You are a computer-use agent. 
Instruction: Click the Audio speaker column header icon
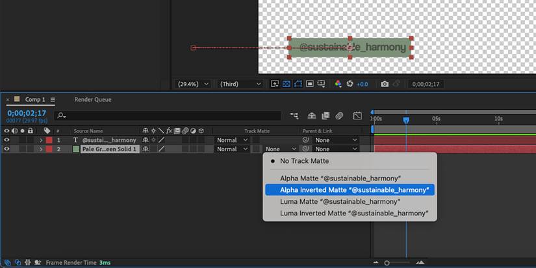14,131
